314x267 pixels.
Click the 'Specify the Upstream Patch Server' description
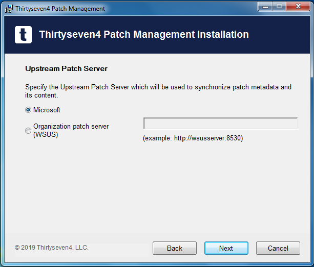tap(158, 91)
